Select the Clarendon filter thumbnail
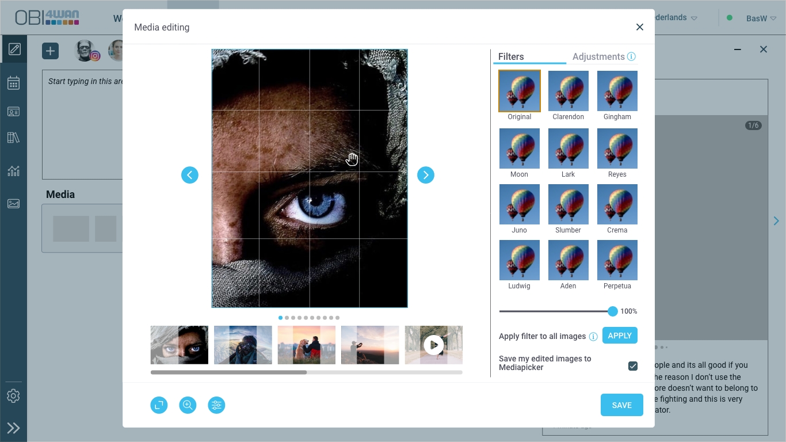786x442 pixels. 568,91
